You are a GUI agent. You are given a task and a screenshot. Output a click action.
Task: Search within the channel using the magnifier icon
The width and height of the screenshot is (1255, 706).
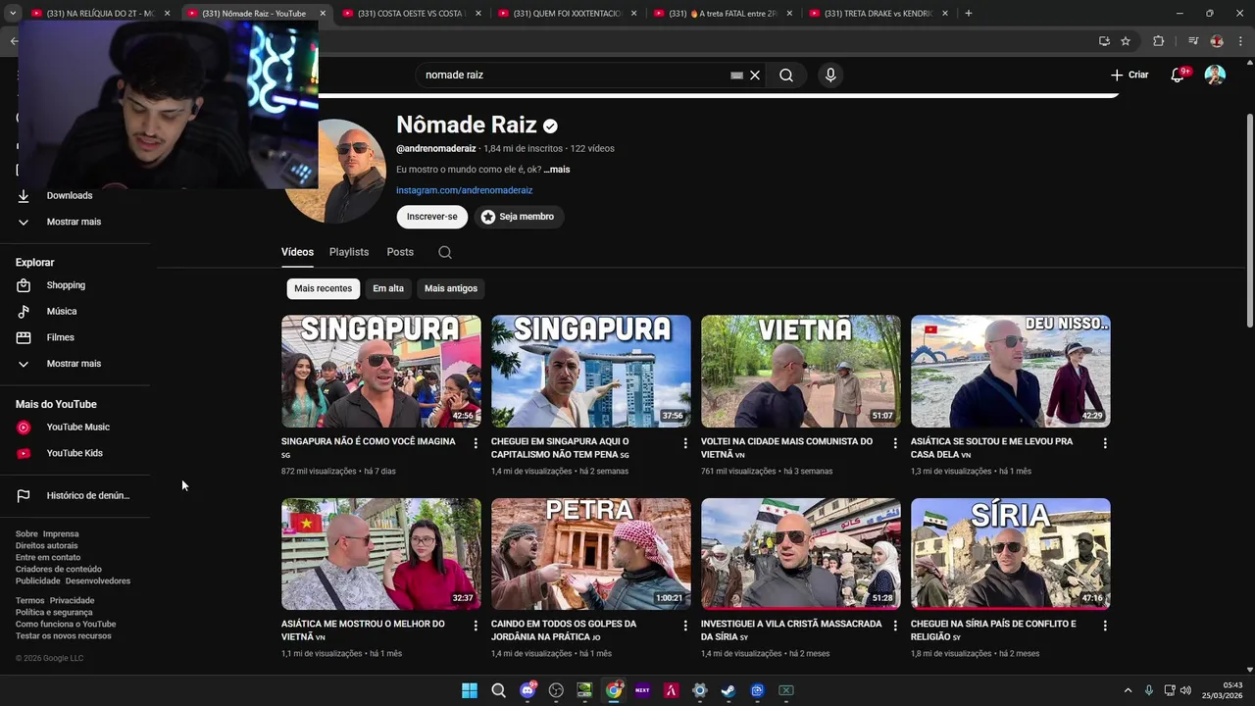(x=445, y=252)
